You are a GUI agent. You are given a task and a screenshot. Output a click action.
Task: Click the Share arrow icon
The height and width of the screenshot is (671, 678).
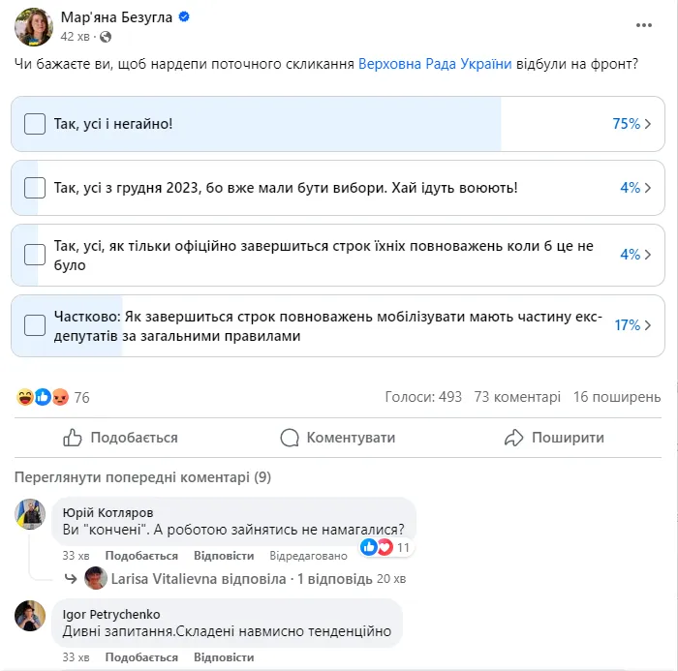[x=514, y=438]
